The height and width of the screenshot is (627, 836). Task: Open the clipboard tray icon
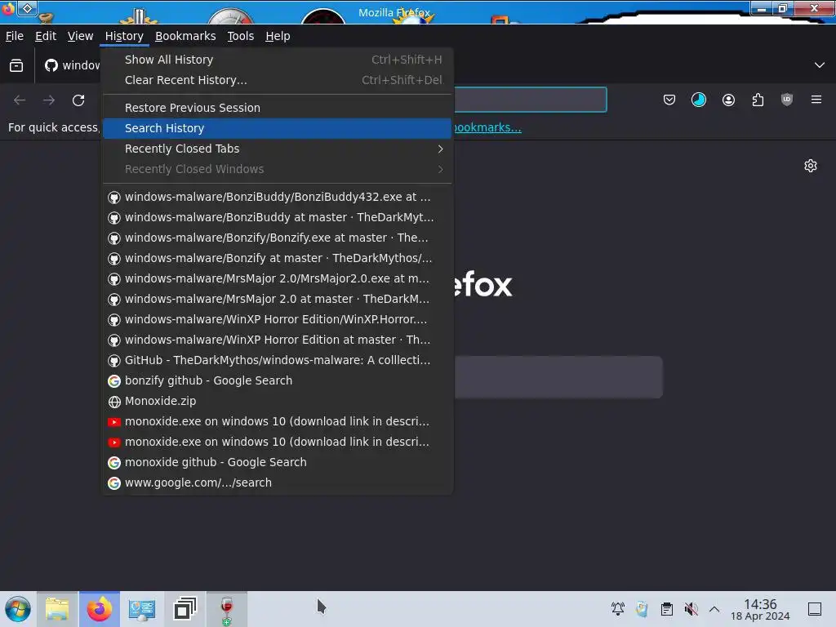(x=666, y=609)
